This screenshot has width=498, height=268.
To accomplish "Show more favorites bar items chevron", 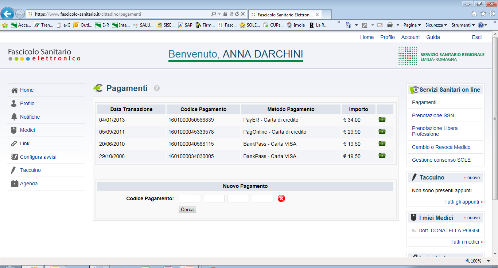I will [x=339, y=23].
